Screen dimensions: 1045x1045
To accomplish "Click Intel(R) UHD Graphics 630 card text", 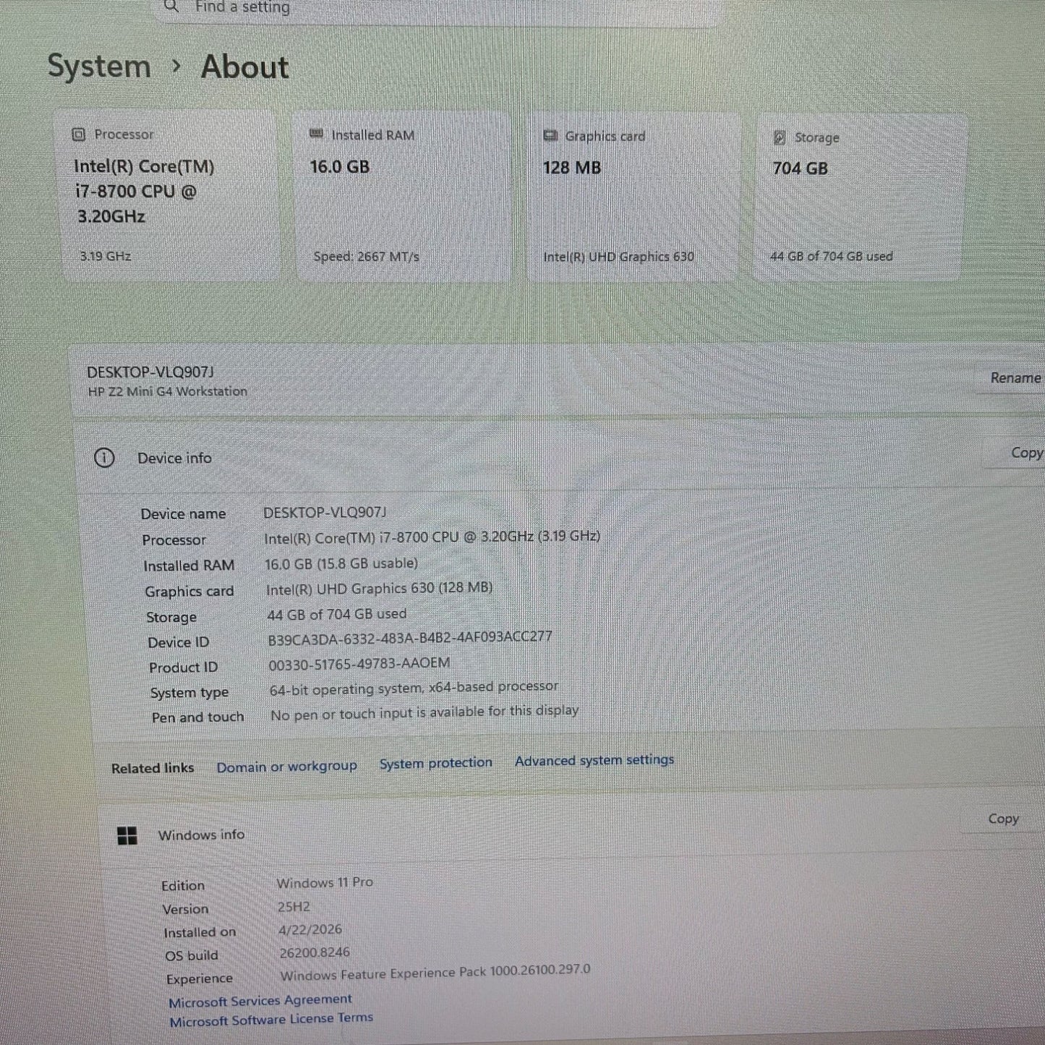I will pos(618,257).
